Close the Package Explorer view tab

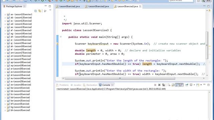(24, 6)
